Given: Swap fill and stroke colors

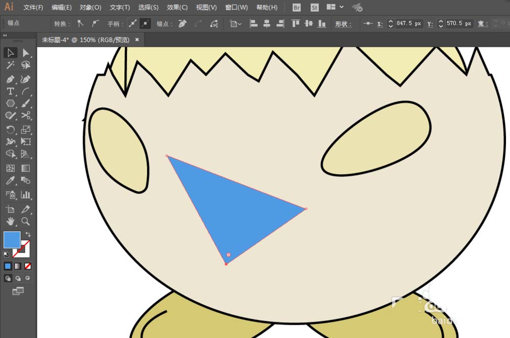Looking at the screenshot, I should click(x=28, y=234).
